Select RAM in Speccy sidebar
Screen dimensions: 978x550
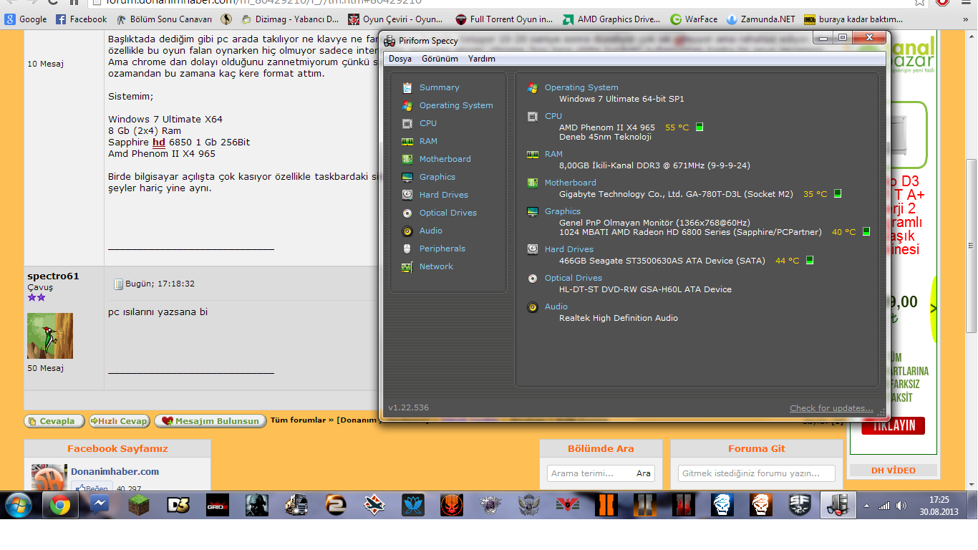pos(428,141)
